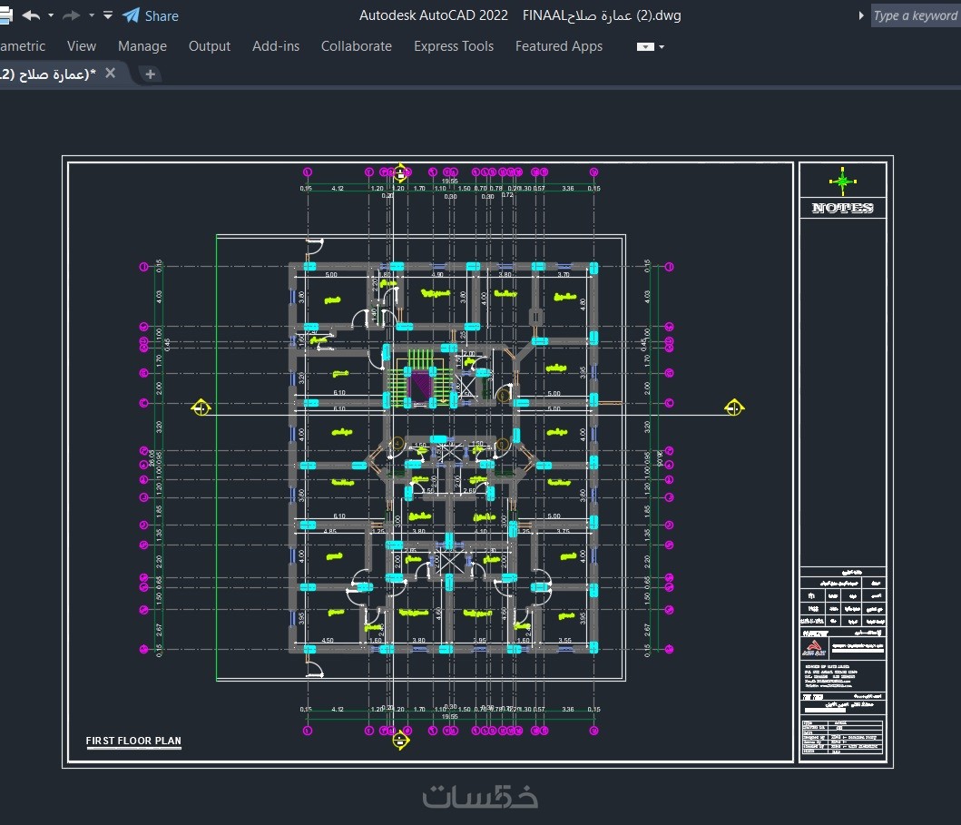Open the Undo history dropdown arrow
This screenshot has width=961, height=825.
[x=51, y=15]
